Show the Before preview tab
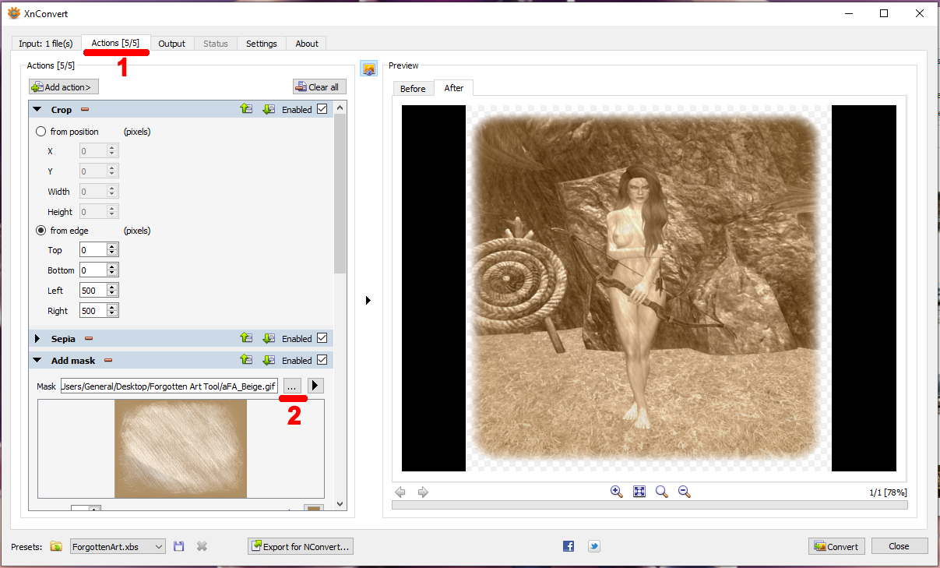940x568 pixels. coord(413,89)
